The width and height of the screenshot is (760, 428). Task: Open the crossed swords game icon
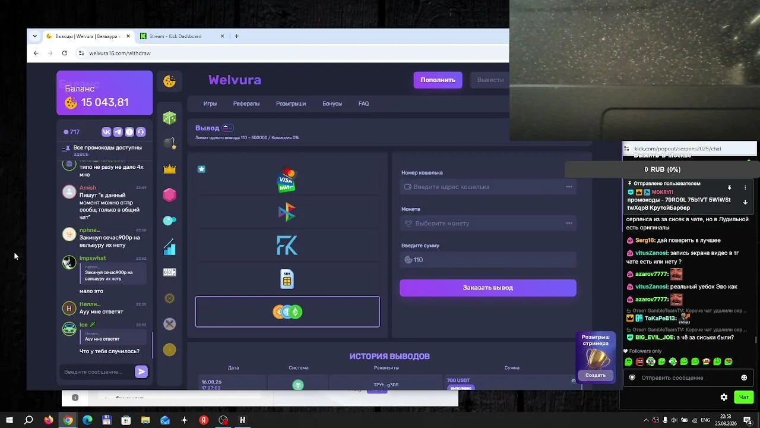click(170, 324)
